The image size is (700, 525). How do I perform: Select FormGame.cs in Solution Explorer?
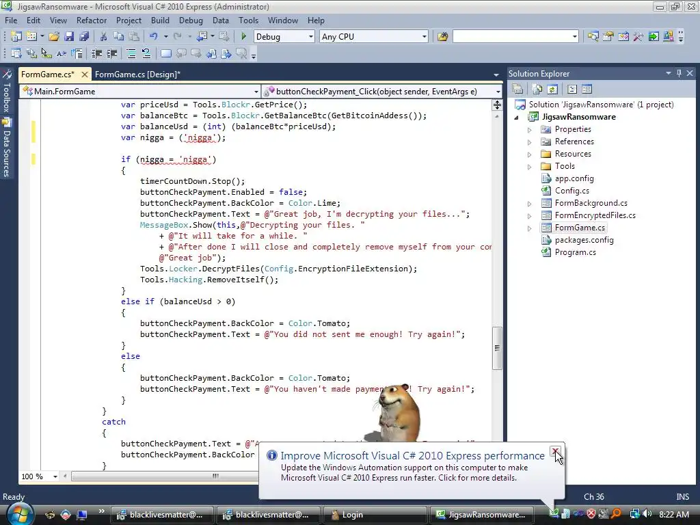pyautogui.click(x=580, y=228)
